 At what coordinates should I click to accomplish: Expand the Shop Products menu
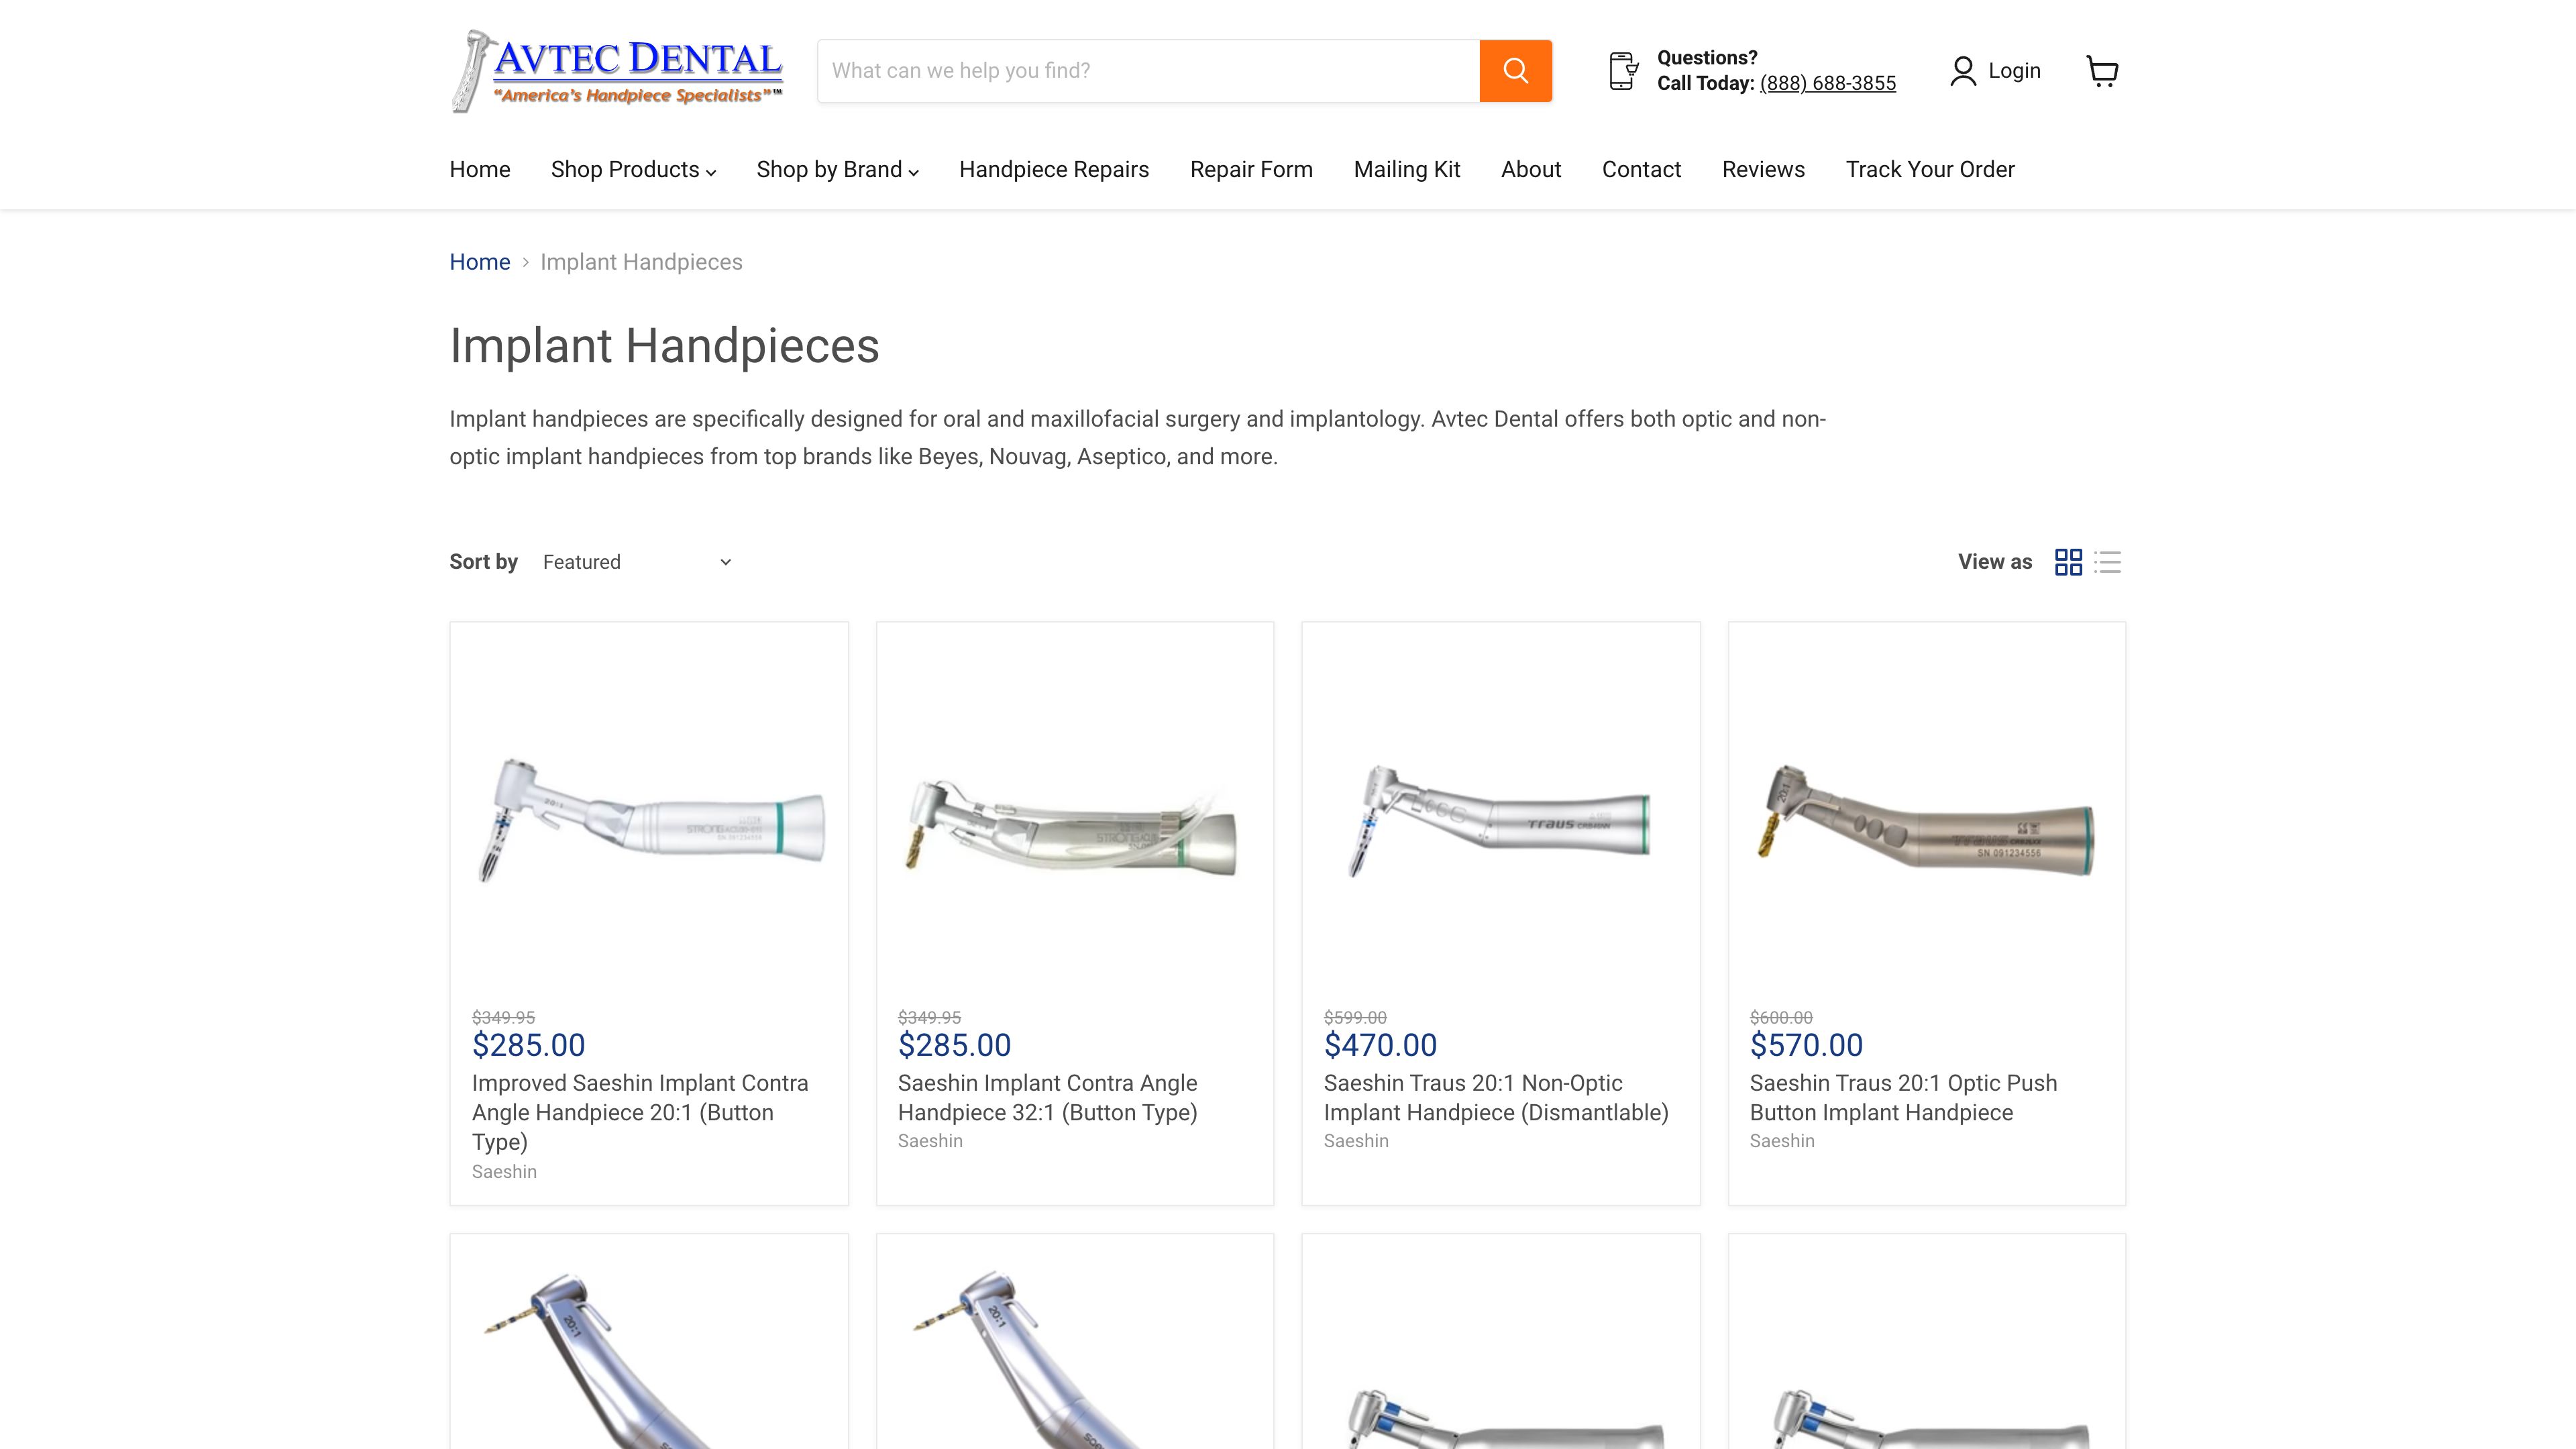tap(632, 169)
